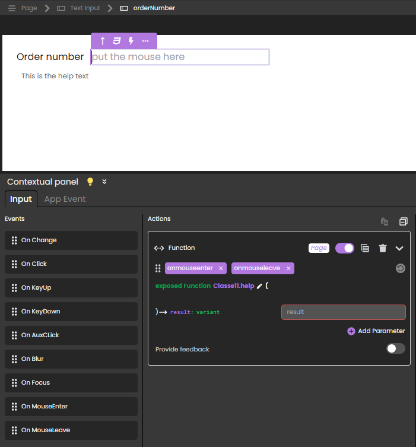Screen dimensions: 416x447
Task: Click the result input field
Action: click(343, 312)
